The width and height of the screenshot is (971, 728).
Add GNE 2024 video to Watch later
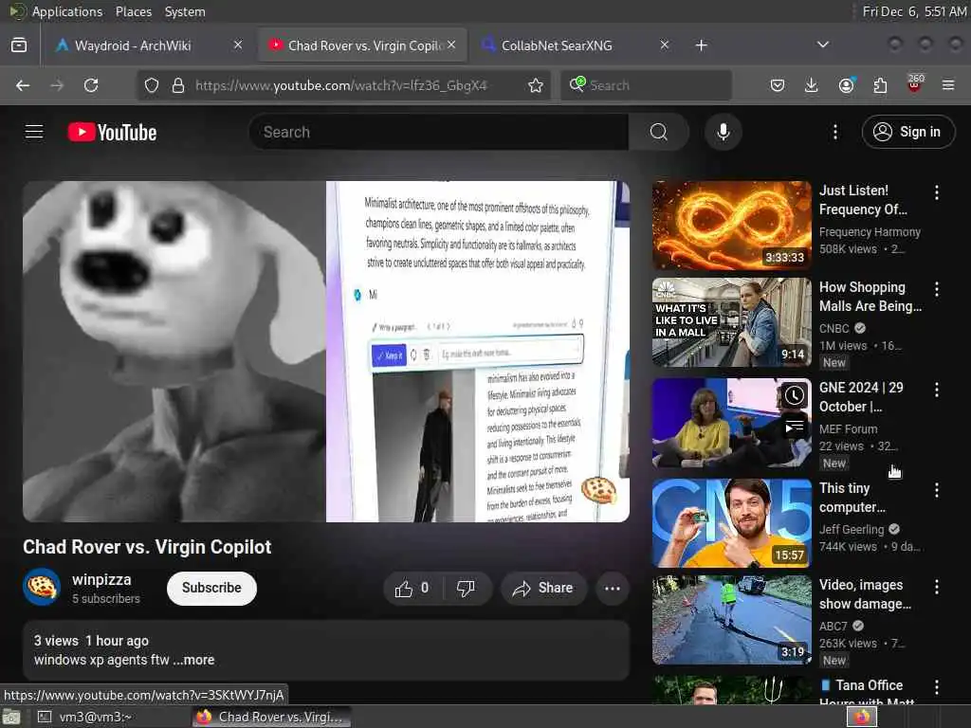click(x=794, y=395)
